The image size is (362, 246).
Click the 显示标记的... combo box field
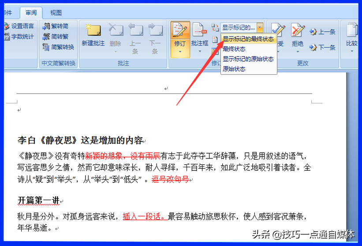(x=239, y=27)
